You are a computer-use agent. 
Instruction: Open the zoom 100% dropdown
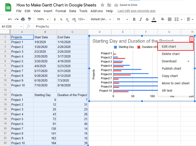tap(43, 19)
